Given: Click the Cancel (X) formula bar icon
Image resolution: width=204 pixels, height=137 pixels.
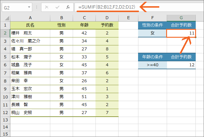Looking at the screenshot, I should [x=47, y=7].
